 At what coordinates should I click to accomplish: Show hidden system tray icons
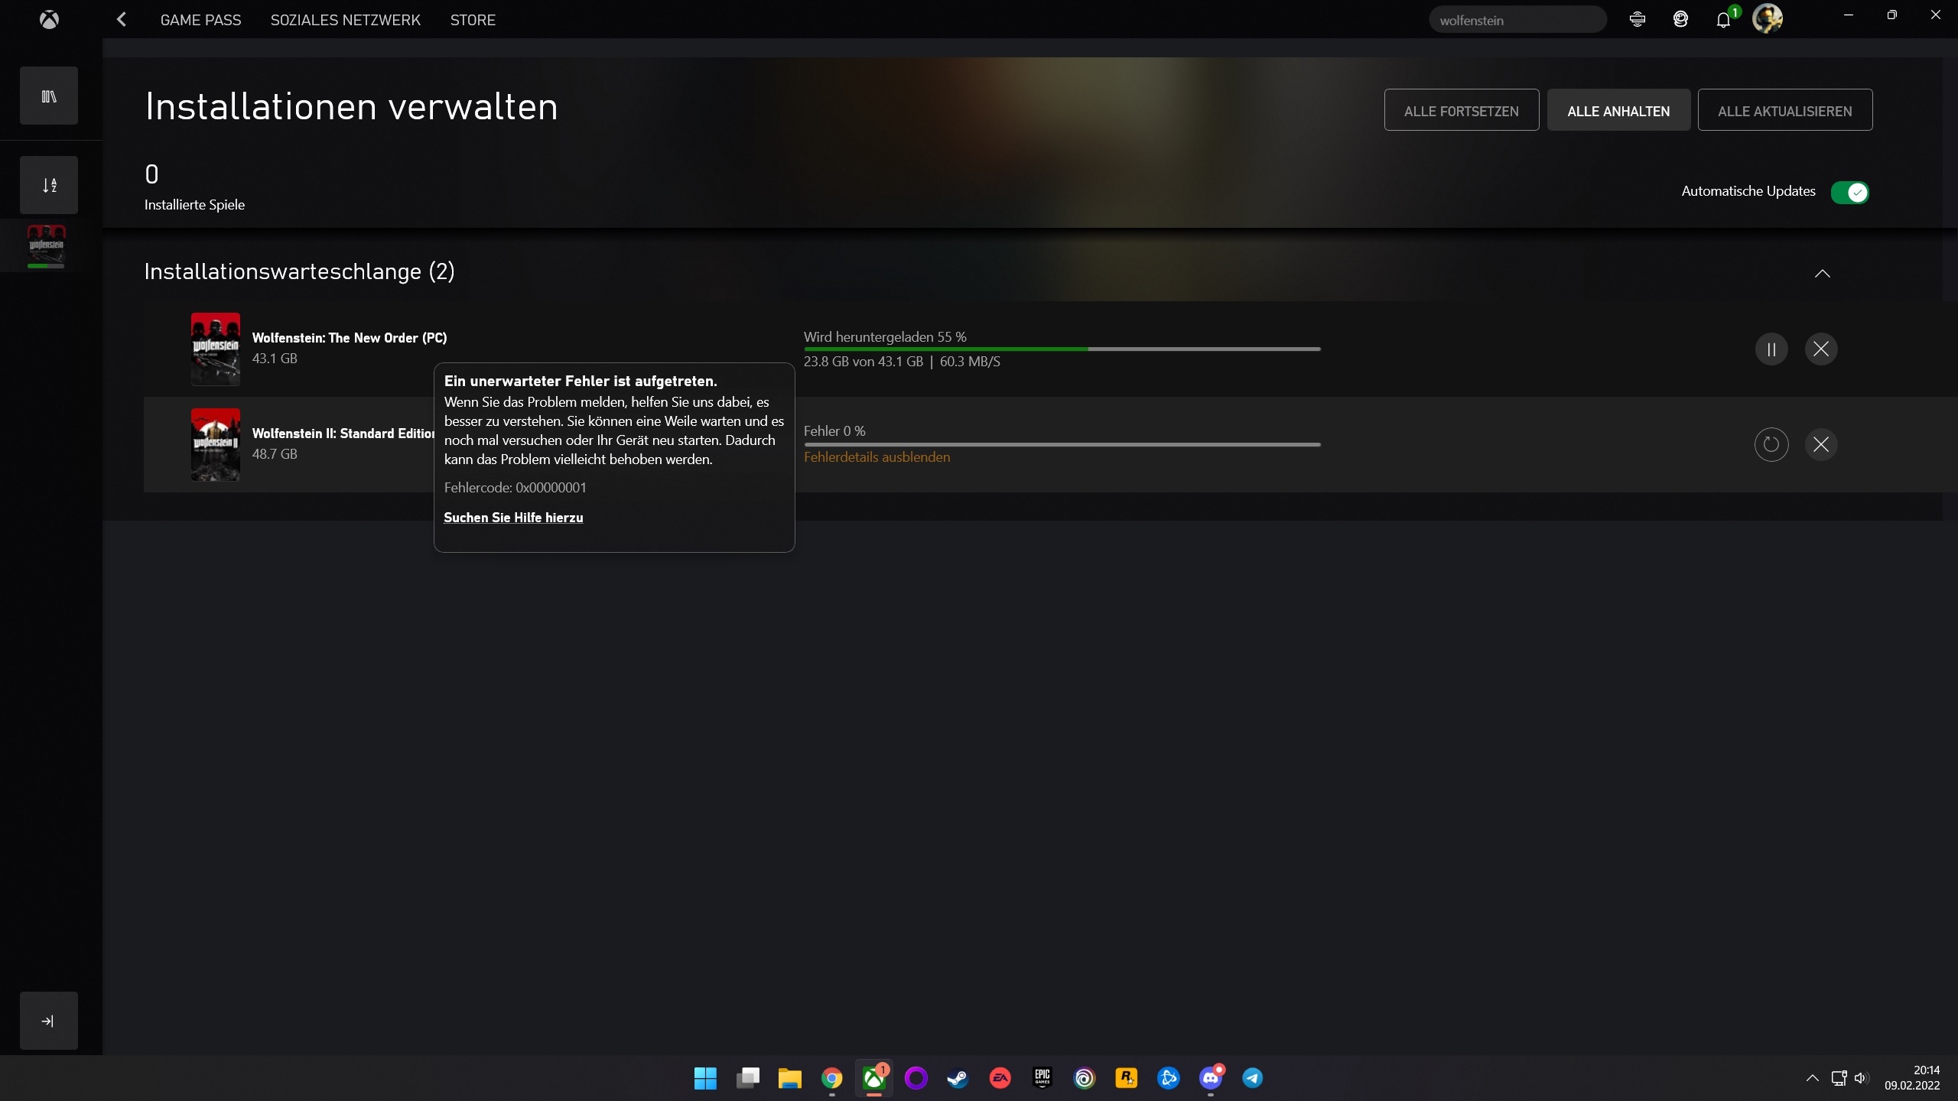pyautogui.click(x=1812, y=1078)
